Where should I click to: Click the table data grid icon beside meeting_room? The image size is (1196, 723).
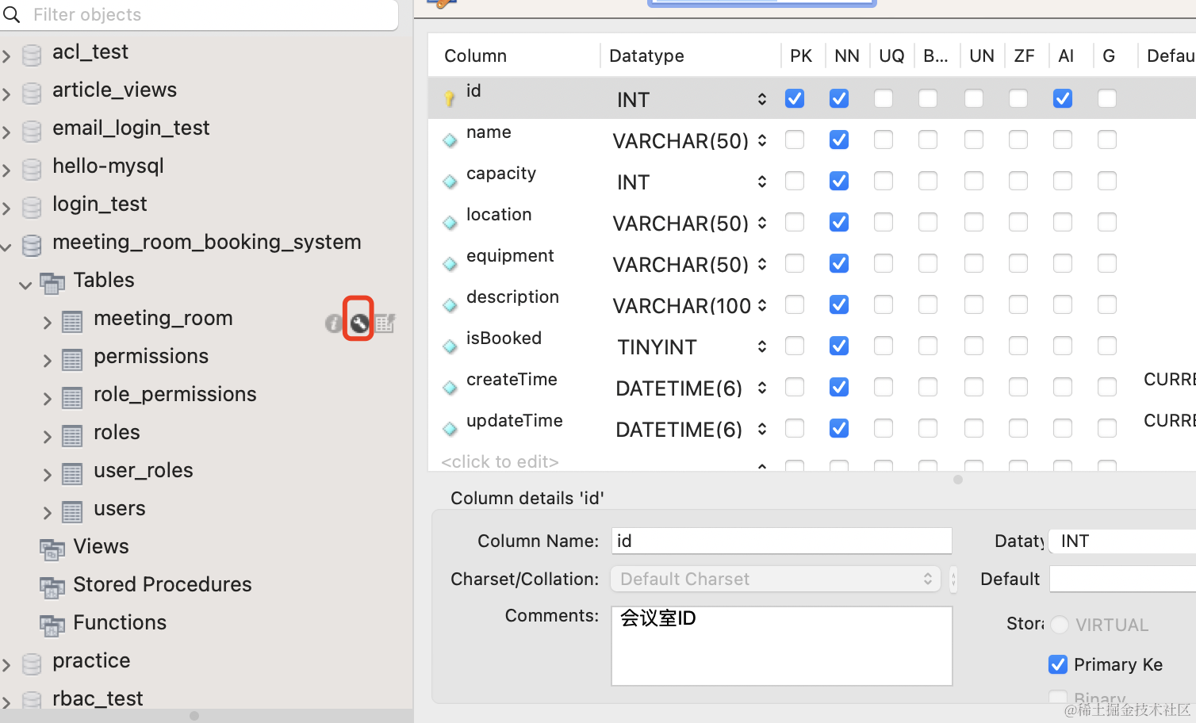click(x=385, y=323)
